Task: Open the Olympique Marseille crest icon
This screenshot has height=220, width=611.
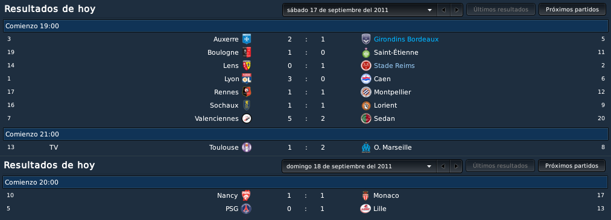Action: [x=366, y=147]
